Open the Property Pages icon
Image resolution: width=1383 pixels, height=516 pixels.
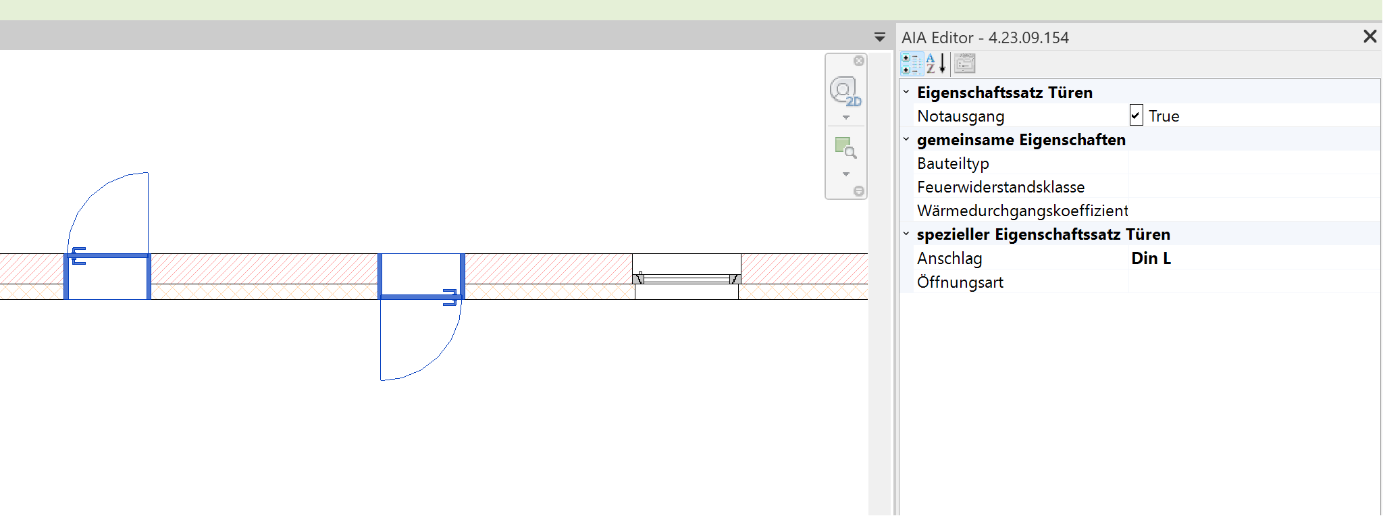coord(965,64)
